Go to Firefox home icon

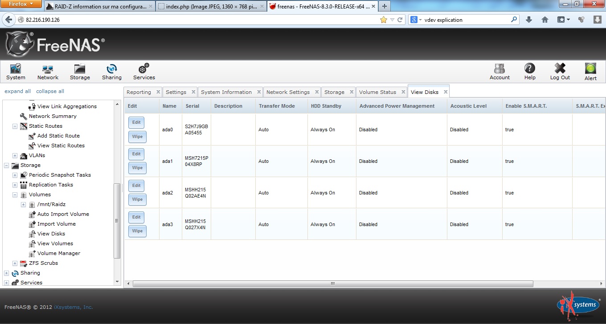click(x=545, y=20)
